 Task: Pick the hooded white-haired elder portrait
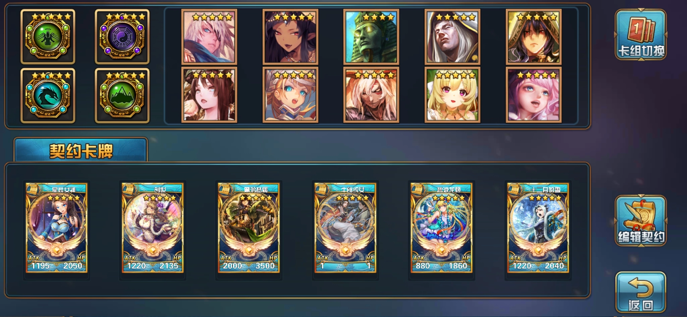click(452, 37)
